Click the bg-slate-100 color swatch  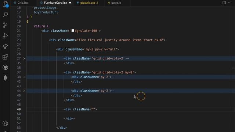pyautogui.click(x=73, y=31)
